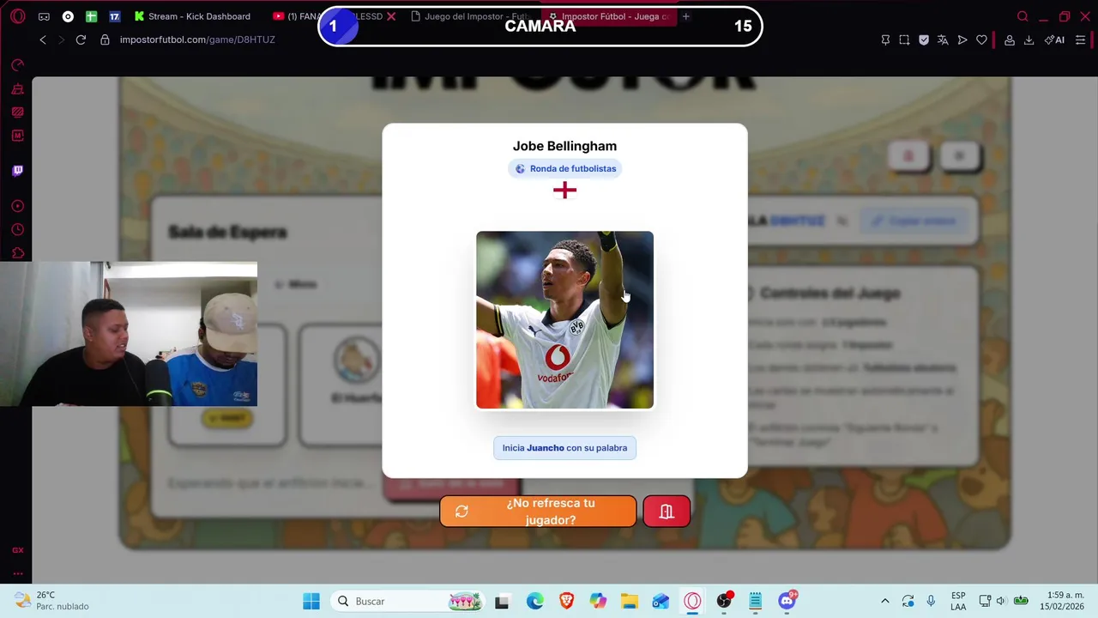Viewport: 1098px width, 618px height.
Task: Add page to bookmarks heart icon
Action: tap(981, 39)
